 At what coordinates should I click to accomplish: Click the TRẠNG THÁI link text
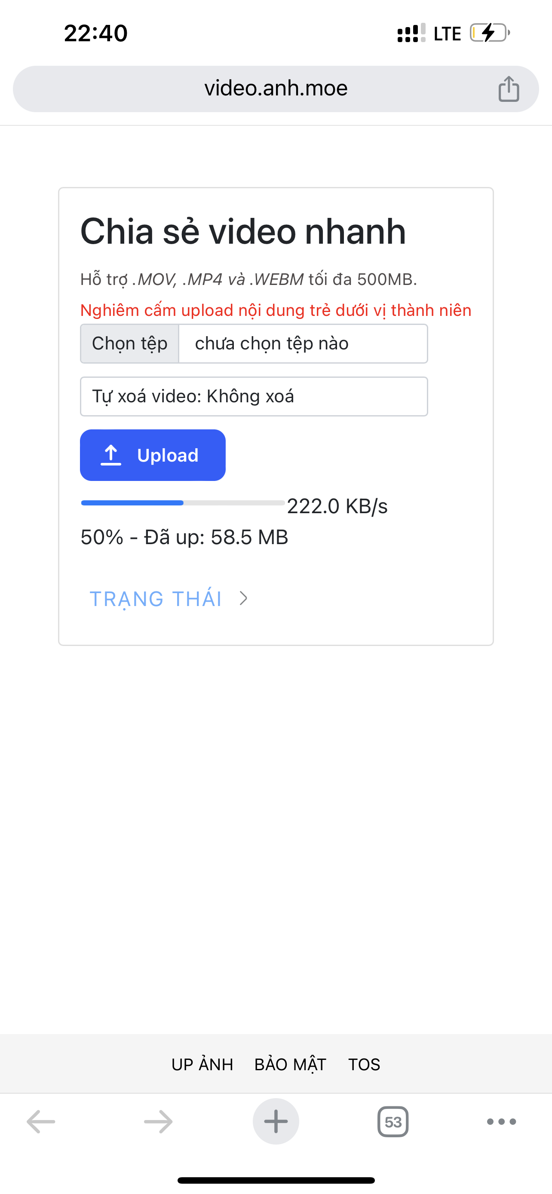156,598
